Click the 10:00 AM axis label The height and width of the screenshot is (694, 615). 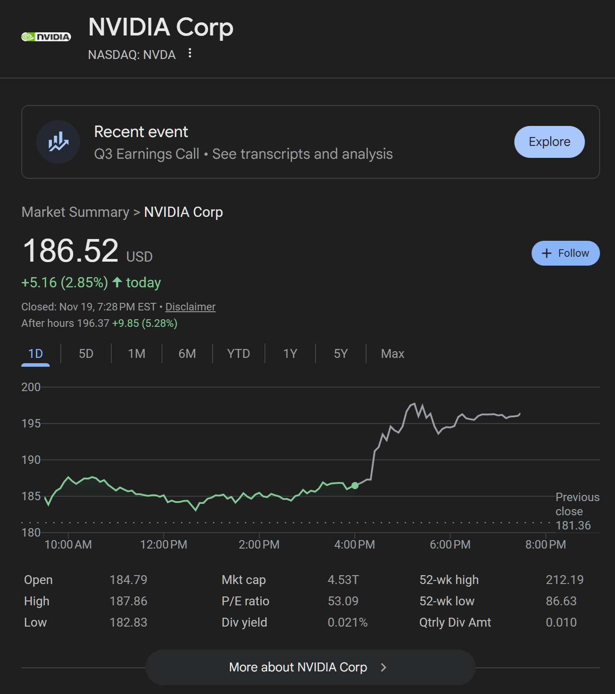68,545
